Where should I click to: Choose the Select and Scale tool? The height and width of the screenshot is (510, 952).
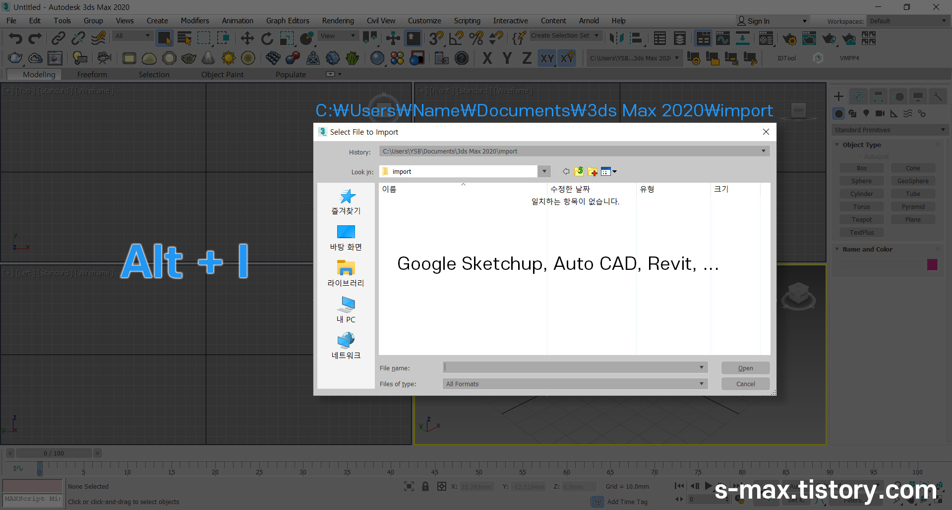(x=287, y=38)
